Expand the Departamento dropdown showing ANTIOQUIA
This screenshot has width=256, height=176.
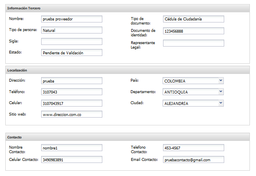point(193,92)
